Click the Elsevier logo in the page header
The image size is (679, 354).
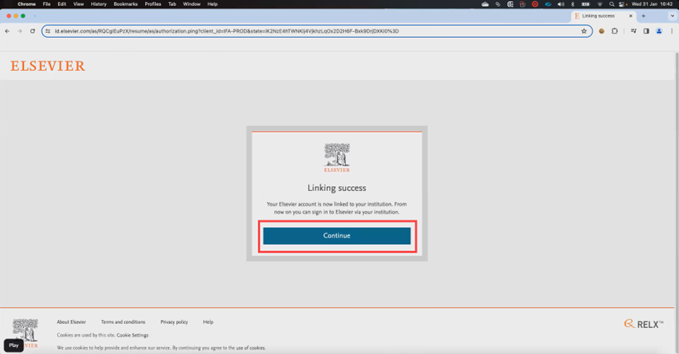(48, 66)
